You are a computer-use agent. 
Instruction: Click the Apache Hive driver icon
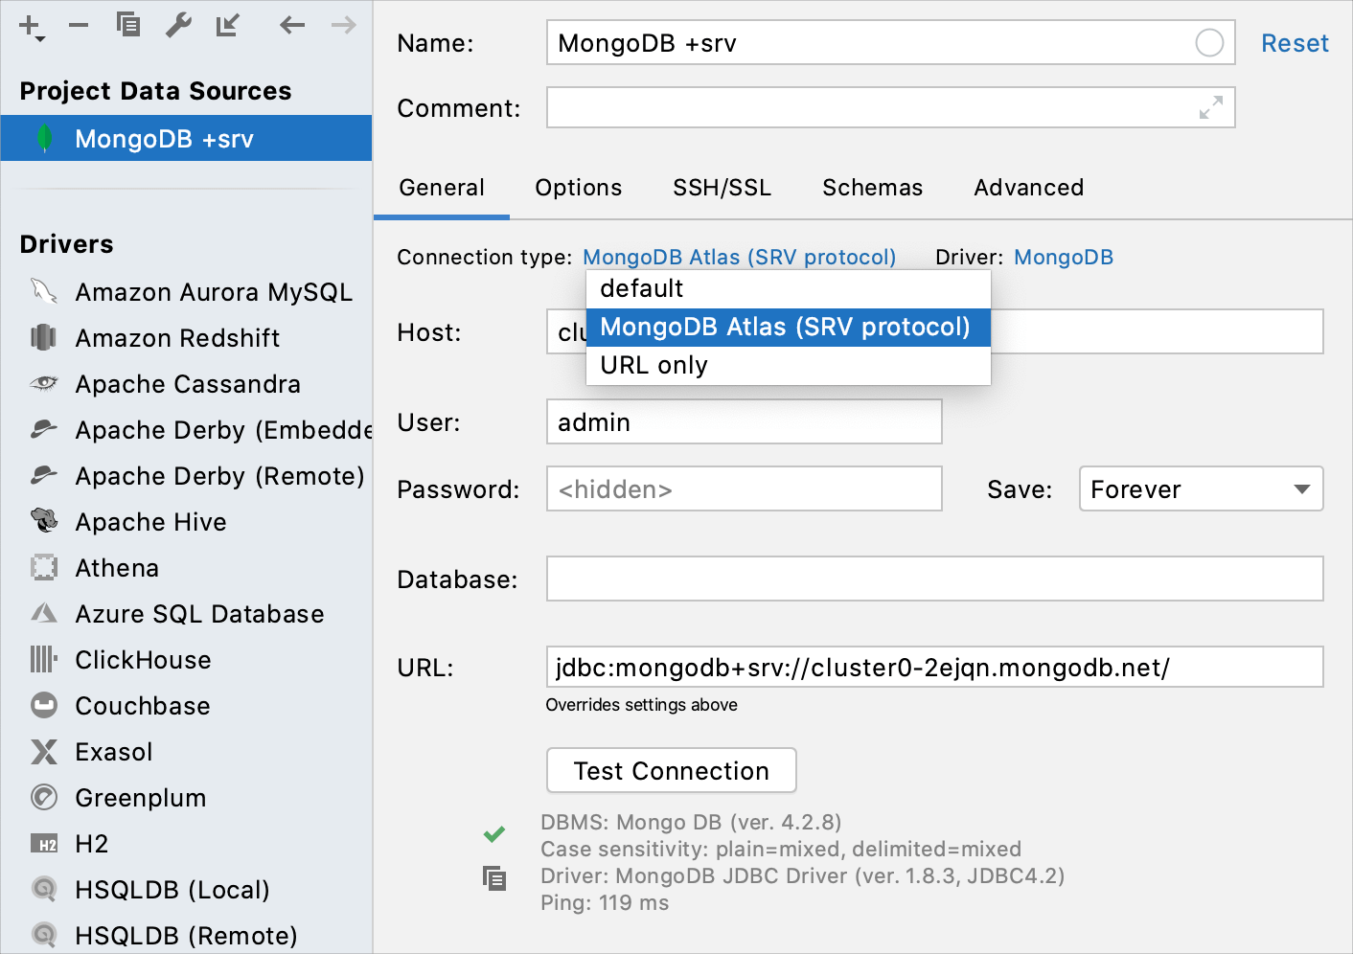(44, 521)
